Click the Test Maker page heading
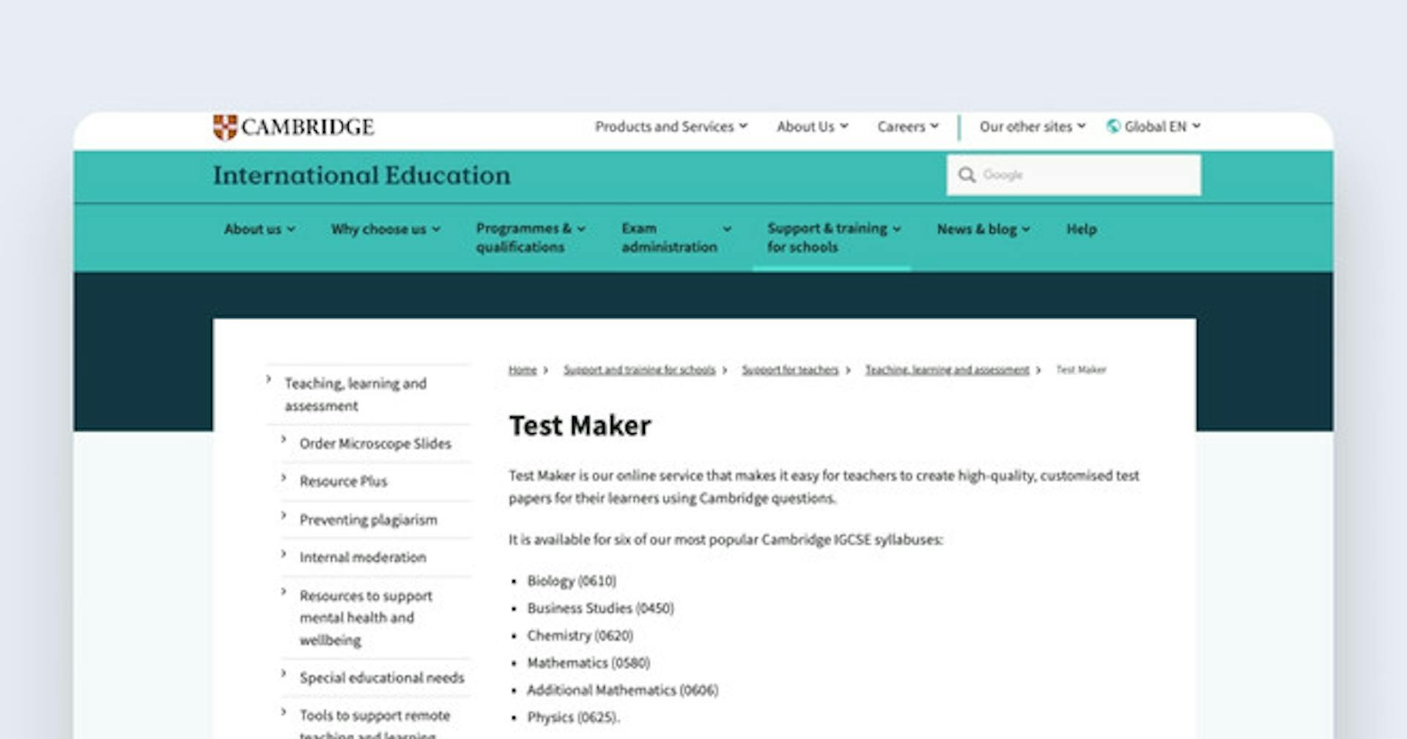This screenshot has width=1407, height=739. (x=580, y=426)
